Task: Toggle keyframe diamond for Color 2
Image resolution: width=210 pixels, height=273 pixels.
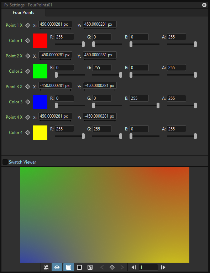Action: [x=28, y=71]
